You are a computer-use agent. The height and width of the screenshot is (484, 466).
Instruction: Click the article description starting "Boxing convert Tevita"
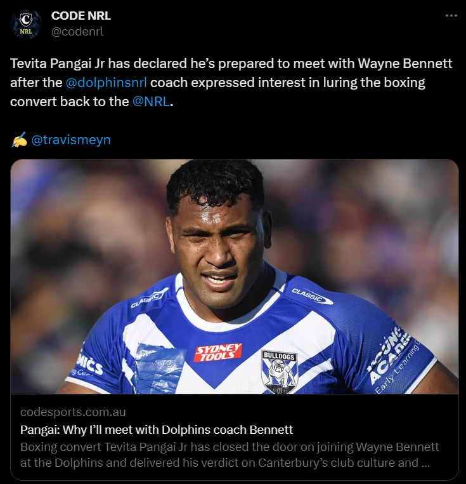pos(230,455)
